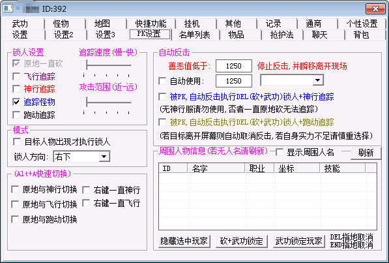Click the 名字 column header in player list

pyautogui.click(x=216, y=168)
